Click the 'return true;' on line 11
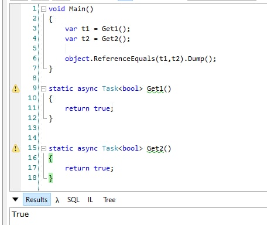Viewport: 267px width, 225px height. pos(89,108)
